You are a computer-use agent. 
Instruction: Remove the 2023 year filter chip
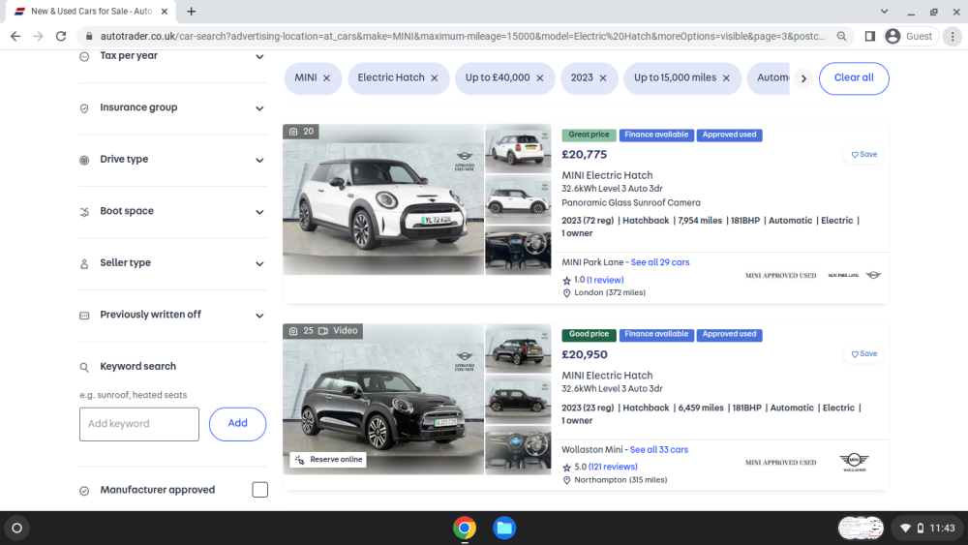click(x=603, y=77)
